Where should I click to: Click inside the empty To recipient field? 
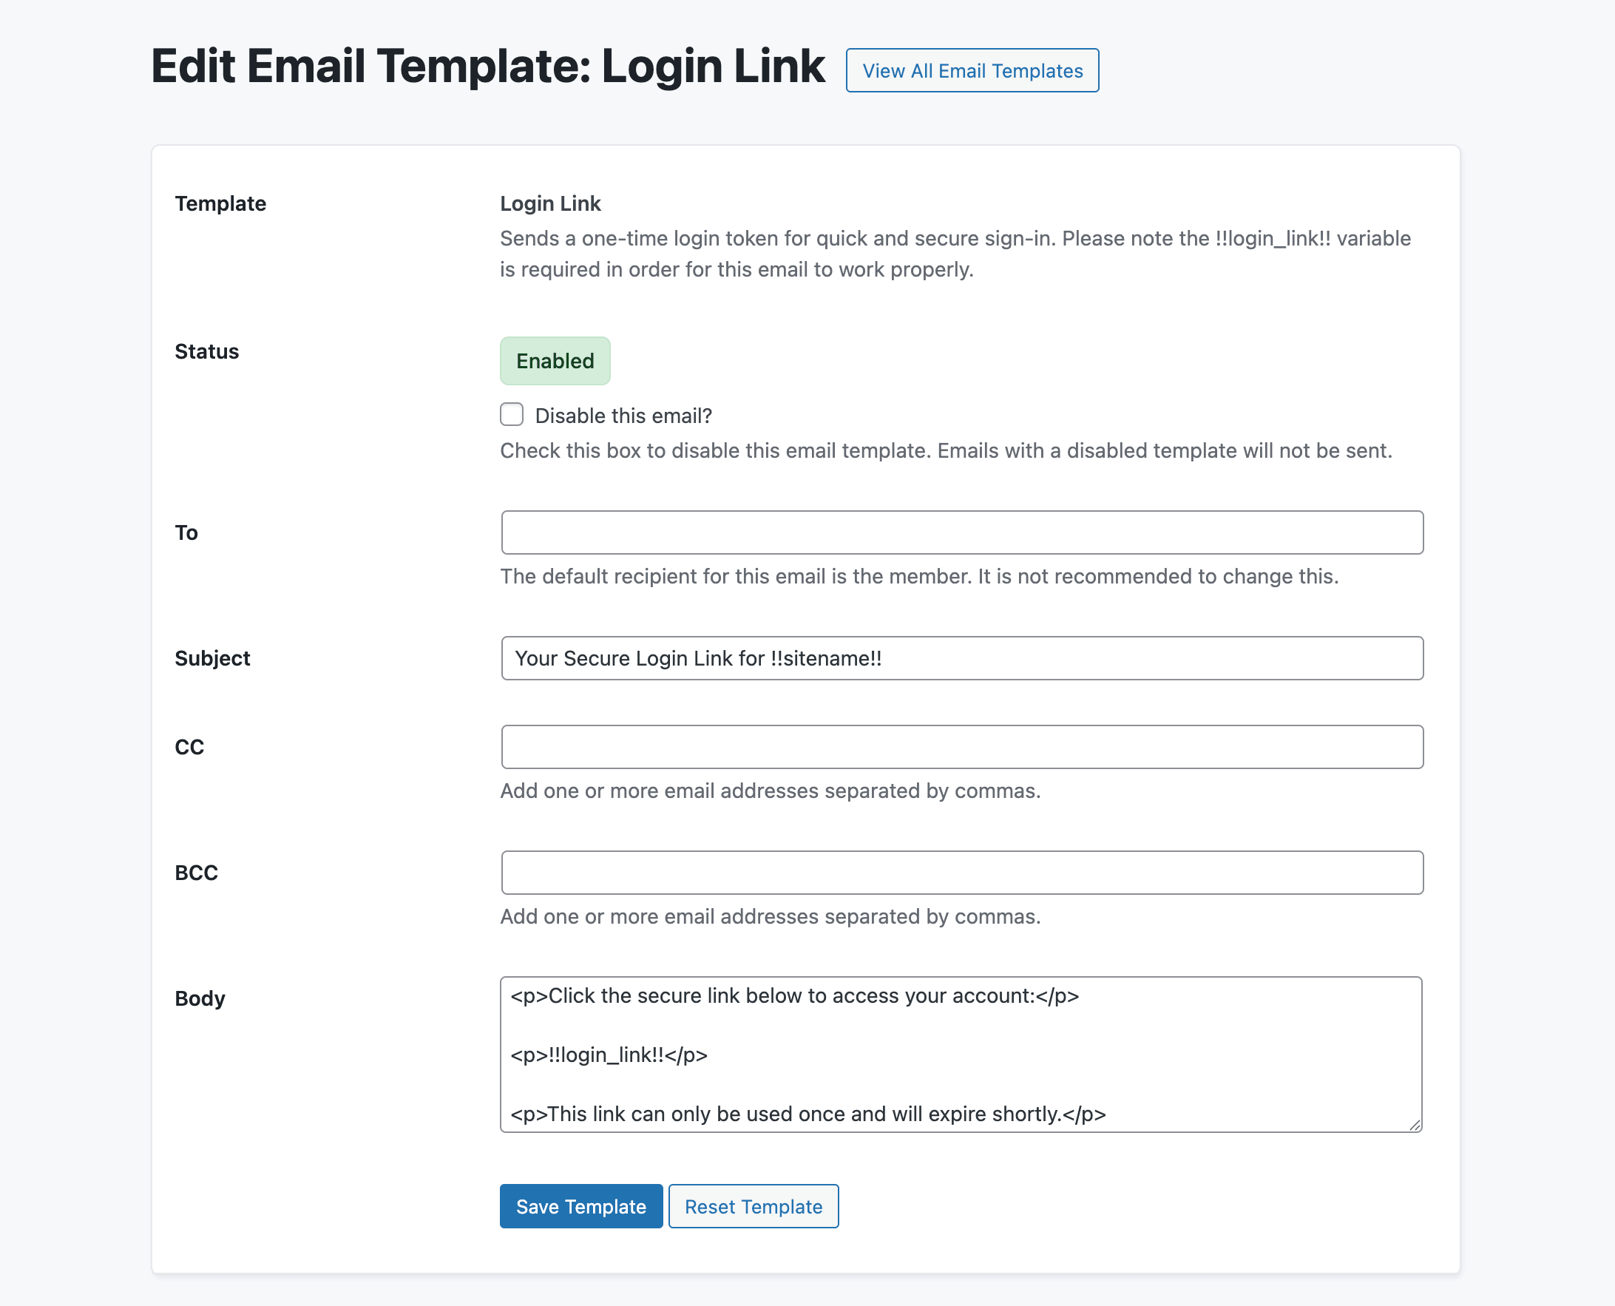coord(961,532)
